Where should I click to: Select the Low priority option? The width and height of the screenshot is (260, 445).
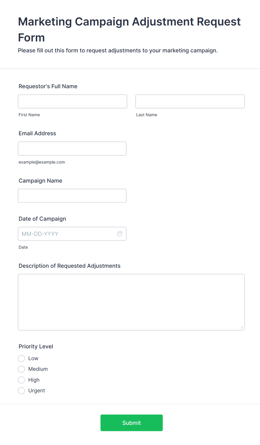[x=22, y=358]
